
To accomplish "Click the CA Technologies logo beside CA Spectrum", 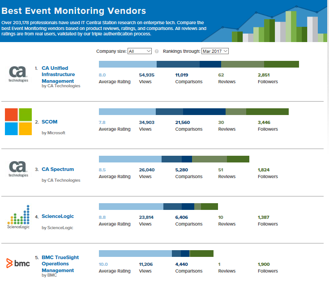I will click(x=18, y=169).
